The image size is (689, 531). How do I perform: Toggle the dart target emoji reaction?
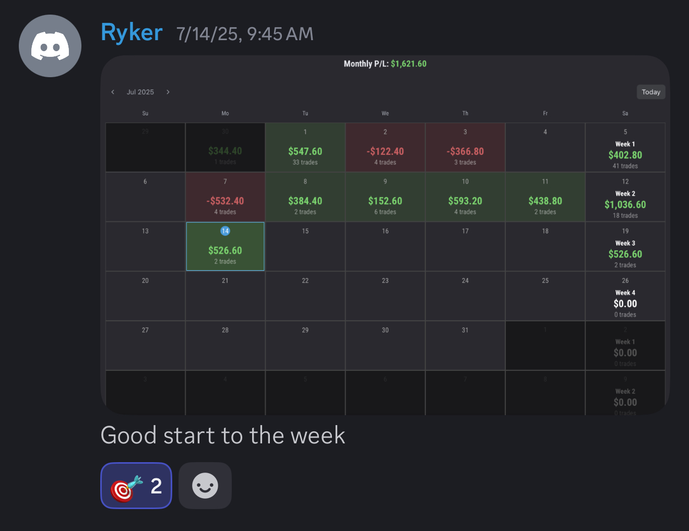(136, 486)
